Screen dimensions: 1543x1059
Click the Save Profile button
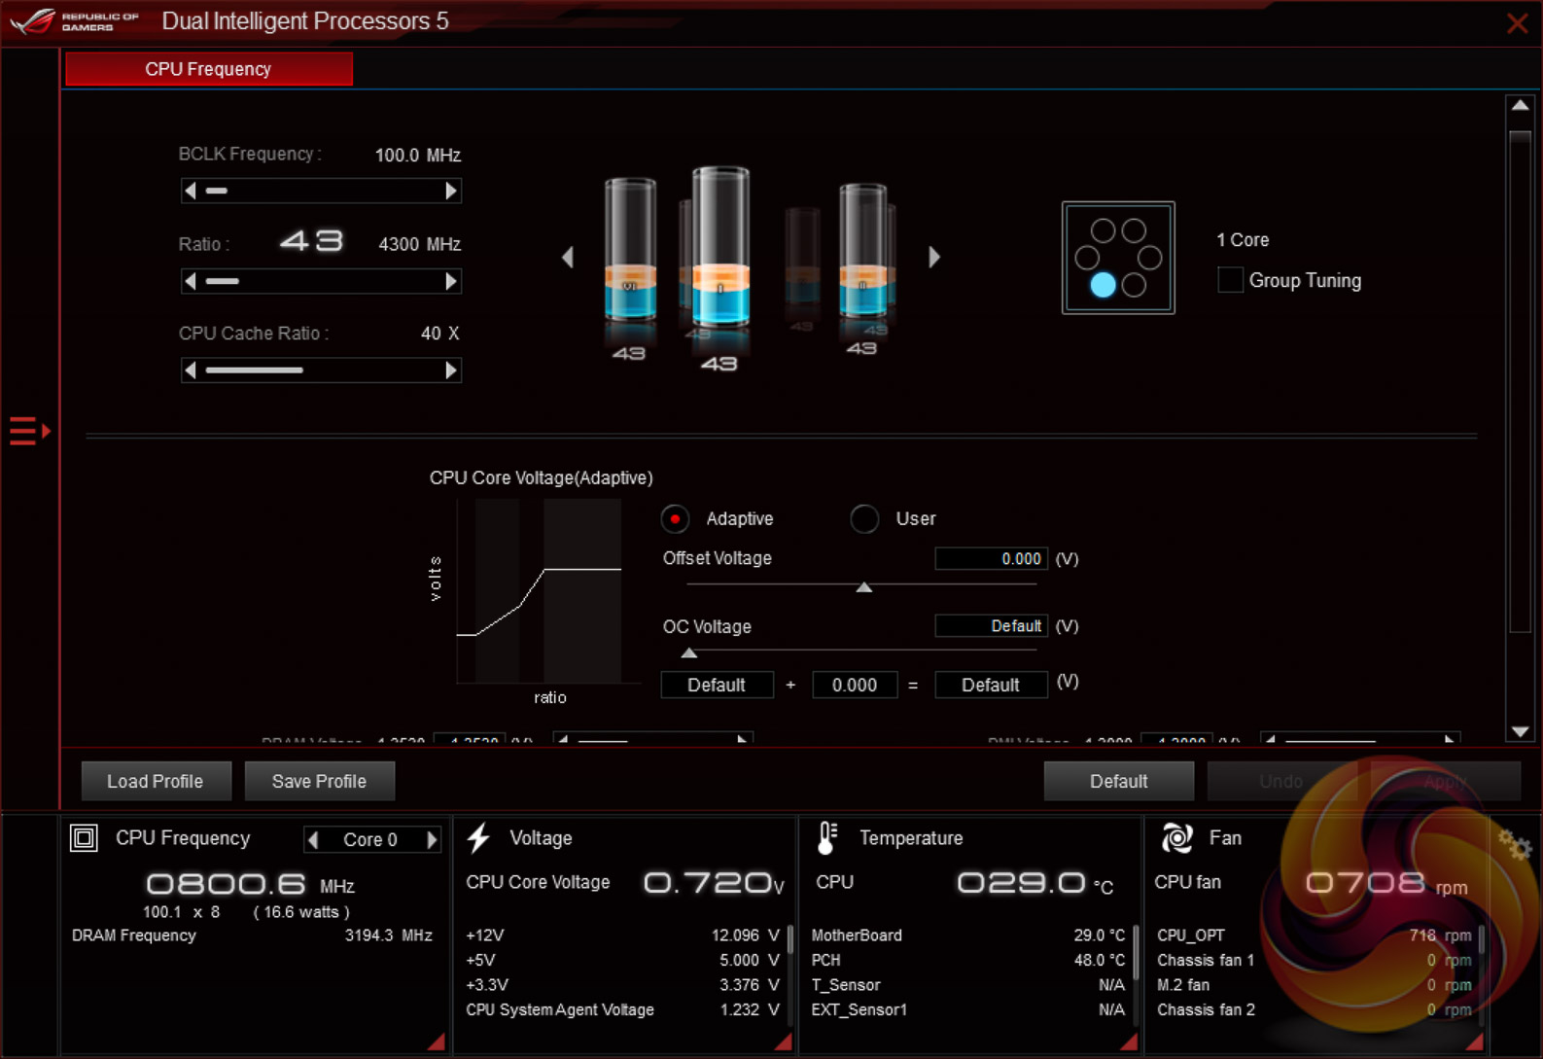pyautogui.click(x=319, y=781)
